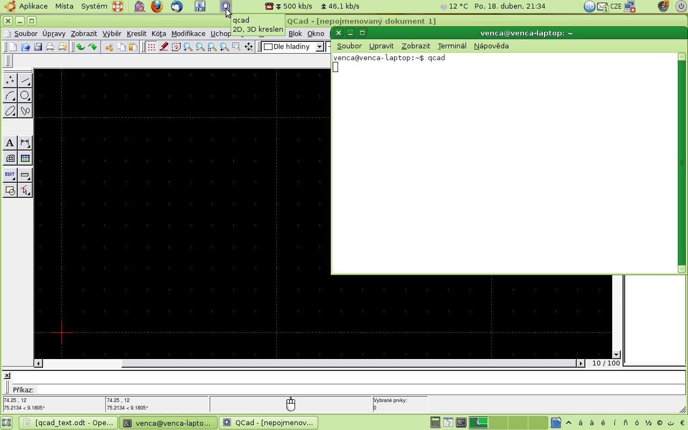The width and height of the screenshot is (688, 430).
Task: Click the Auto Zoom magnifier icon
Action: [x=212, y=47]
